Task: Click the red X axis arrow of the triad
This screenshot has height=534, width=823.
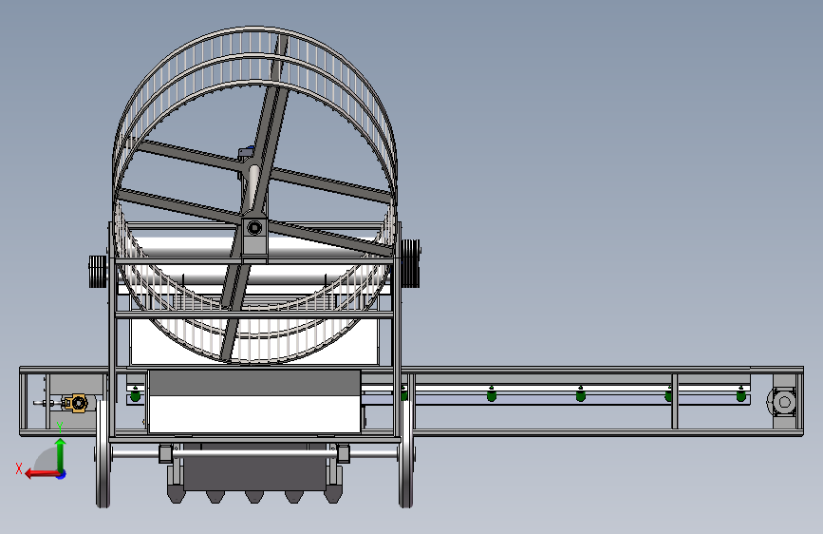Action: coord(41,474)
